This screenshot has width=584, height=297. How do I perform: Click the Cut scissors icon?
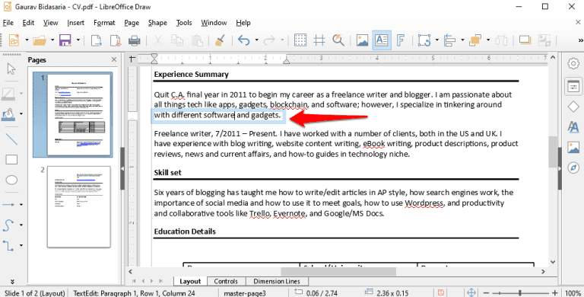pos(158,40)
